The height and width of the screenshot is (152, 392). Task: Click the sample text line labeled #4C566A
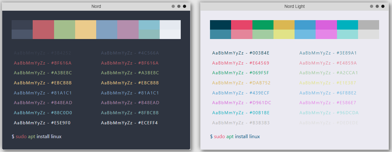pyautogui.click(x=130, y=53)
